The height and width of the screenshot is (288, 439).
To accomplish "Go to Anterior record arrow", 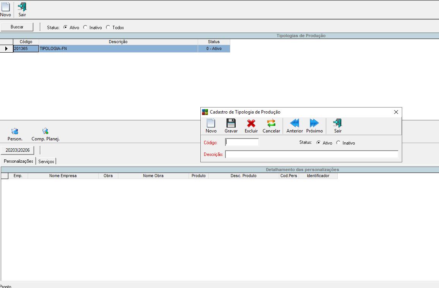I will click(x=294, y=123).
